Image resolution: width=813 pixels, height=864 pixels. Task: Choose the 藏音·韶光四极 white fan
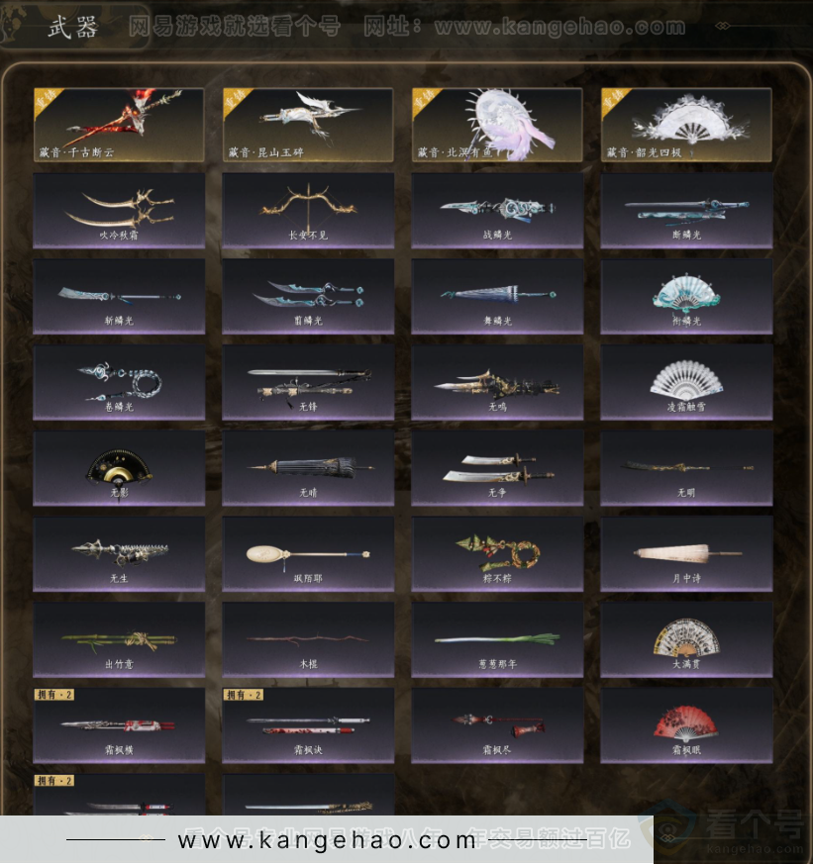[x=686, y=125]
